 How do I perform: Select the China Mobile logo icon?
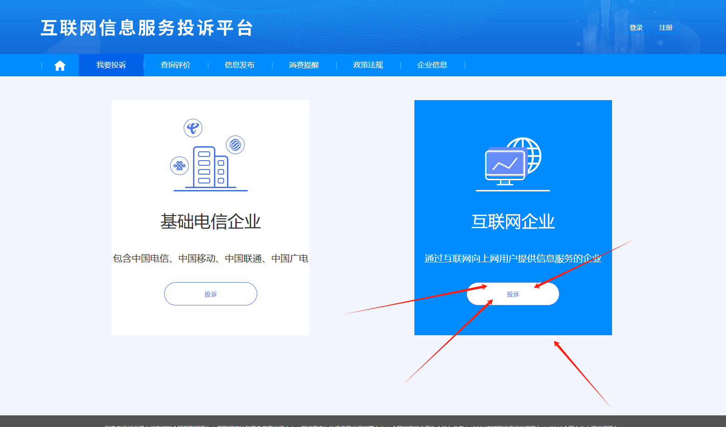click(235, 145)
